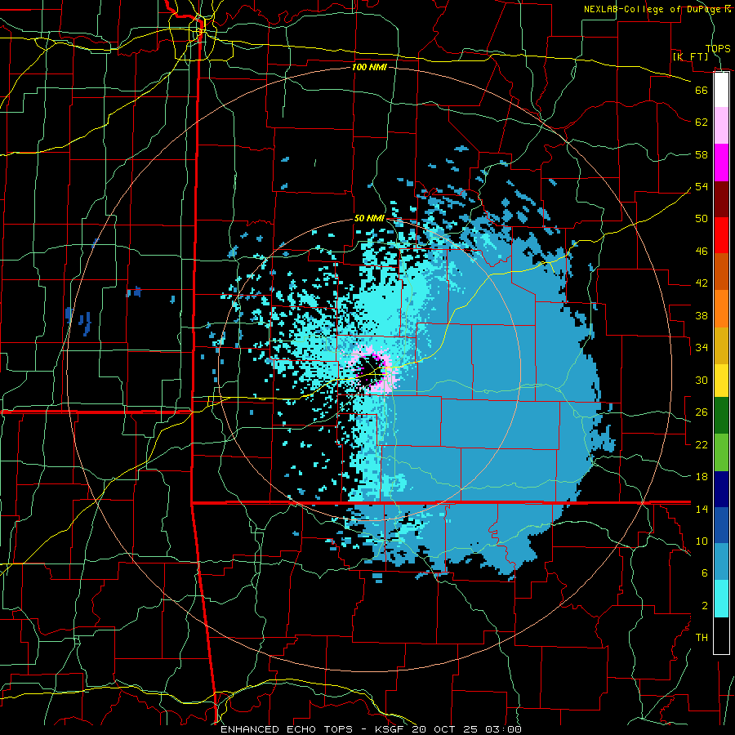Image resolution: width=735 pixels, height=735 pixels.
Task: Click the 03:00 time stamp
Action: (x=503, y=729)
